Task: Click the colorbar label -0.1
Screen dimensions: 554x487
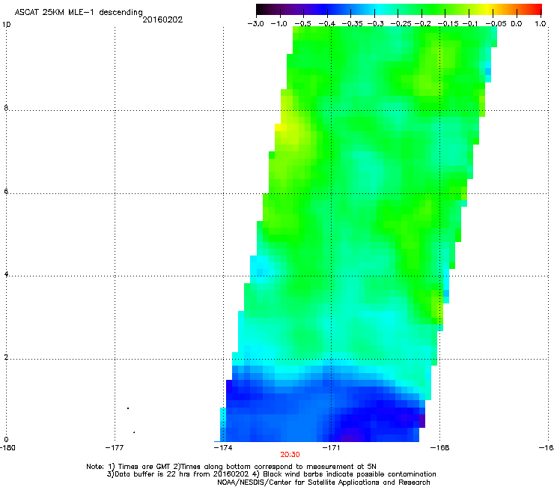Action: pos(470,24)
